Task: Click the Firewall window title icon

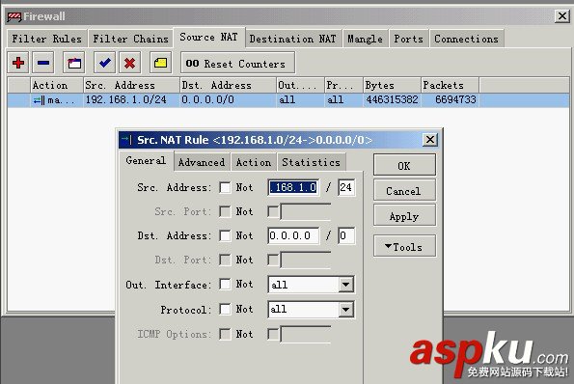Action: click(x=14, y=16)
